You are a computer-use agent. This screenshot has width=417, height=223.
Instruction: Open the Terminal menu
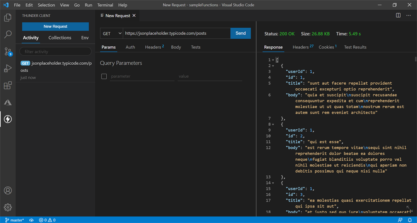[105, 5]
